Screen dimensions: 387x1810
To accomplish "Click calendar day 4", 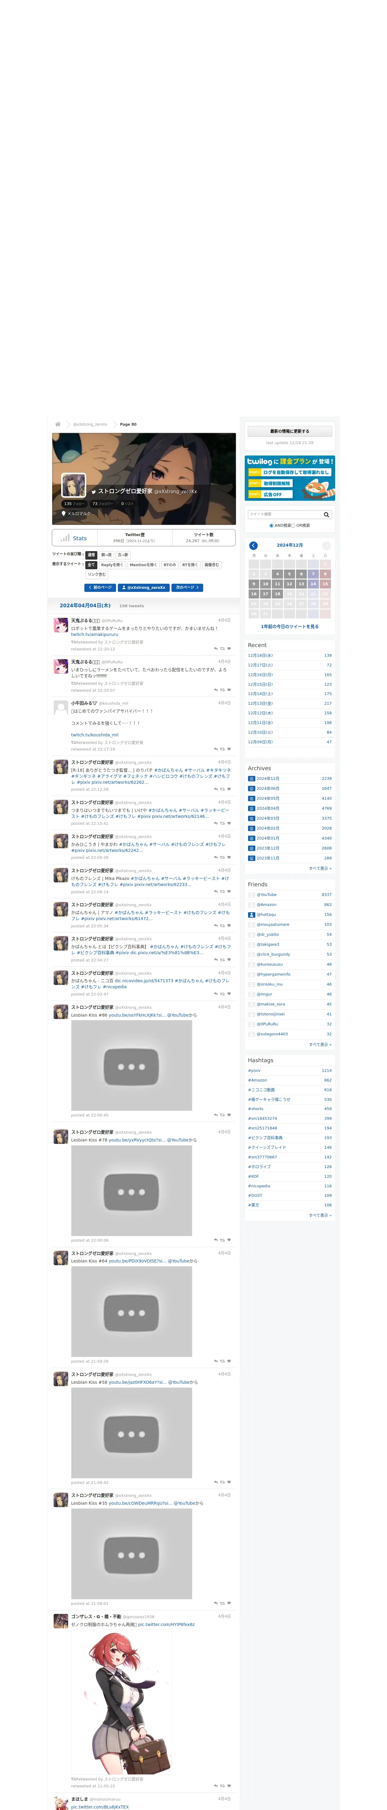I will 277,574.
